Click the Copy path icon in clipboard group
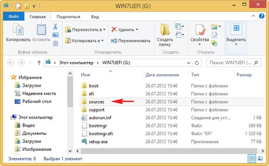 click(x=56, y=35)
